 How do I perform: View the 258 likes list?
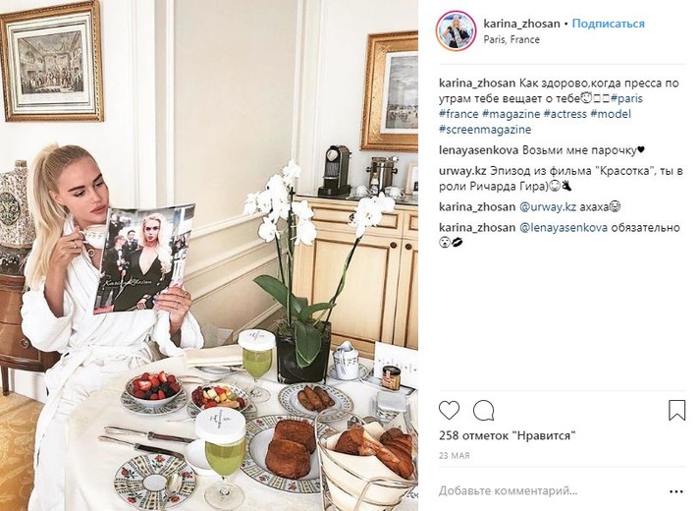coord(508,435)
